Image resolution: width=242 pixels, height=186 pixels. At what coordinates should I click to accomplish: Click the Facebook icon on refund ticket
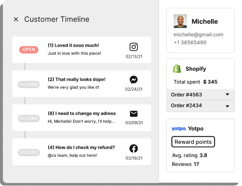134,148
